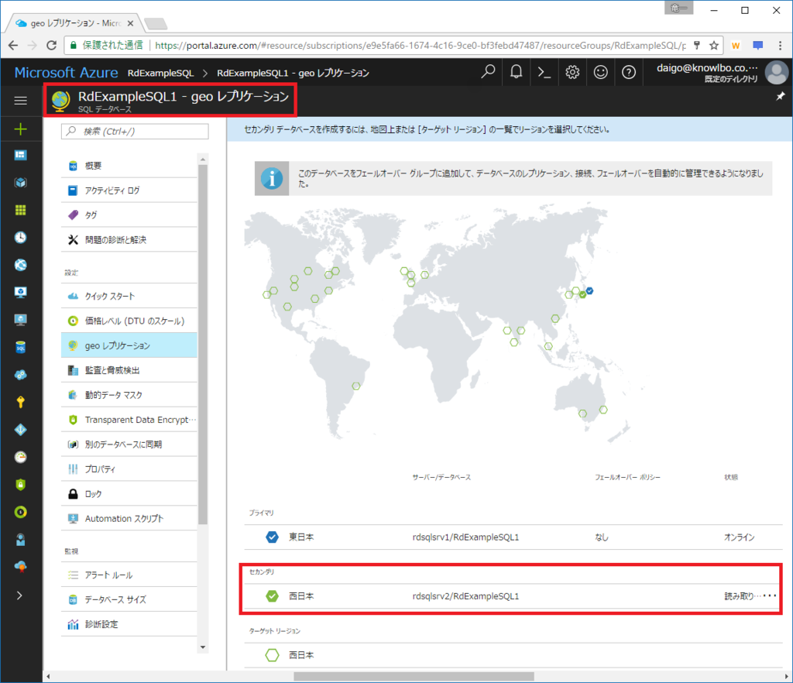Viewport: 793px width, 683px height.
Task: Click the green plus new resource icon
Action: [x=21, y=129]
